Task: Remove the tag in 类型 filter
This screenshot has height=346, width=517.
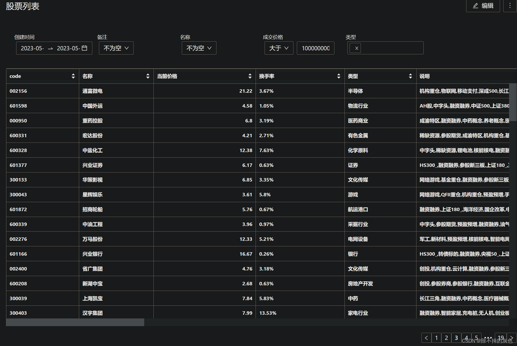Action: click(x=356, y=48)
